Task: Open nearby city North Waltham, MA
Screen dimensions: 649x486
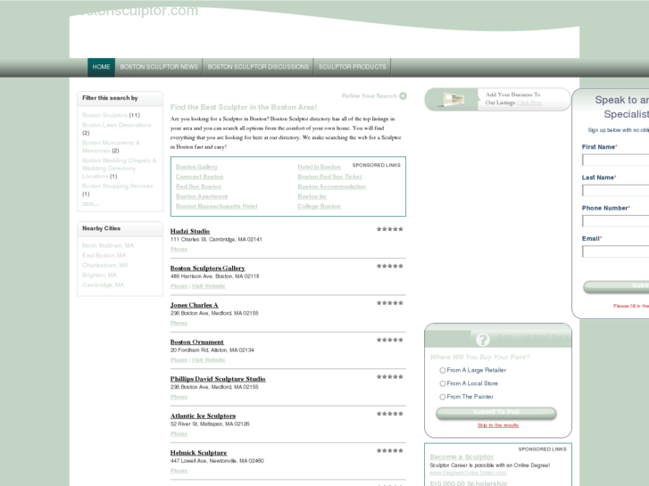Action: [x=108, y=245]
